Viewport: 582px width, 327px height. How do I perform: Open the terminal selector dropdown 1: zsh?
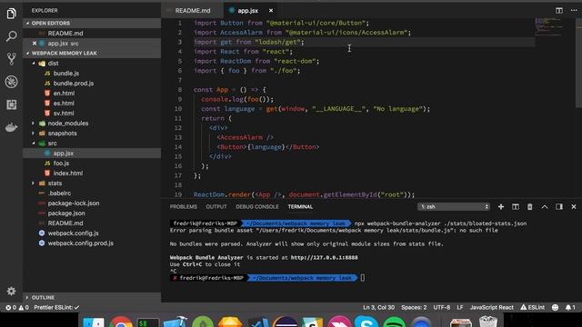coord(454,207)
